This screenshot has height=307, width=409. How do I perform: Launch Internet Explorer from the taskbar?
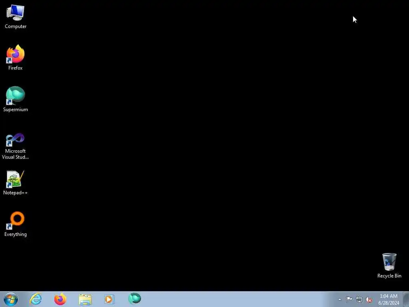[x=36, y=299]
